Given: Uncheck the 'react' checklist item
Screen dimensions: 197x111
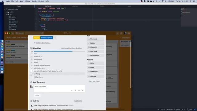Looking at the screenshot, I should click(31, 54).
